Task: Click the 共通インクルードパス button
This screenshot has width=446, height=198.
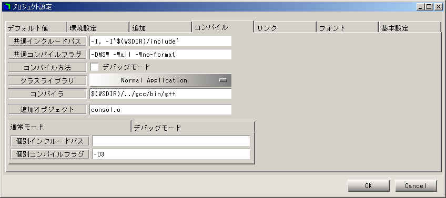Action: (47, 41)
